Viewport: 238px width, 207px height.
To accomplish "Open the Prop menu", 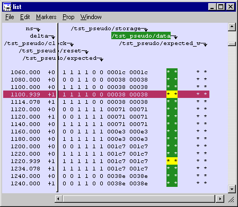I will point(68,17).
